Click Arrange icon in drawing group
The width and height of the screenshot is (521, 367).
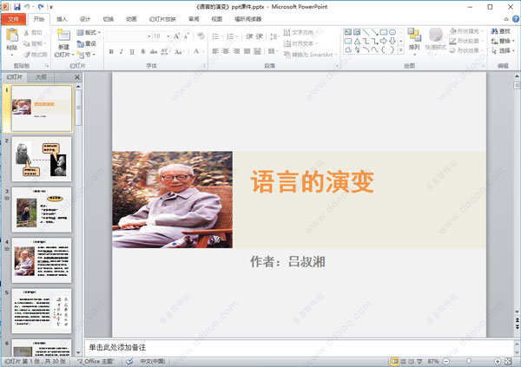pyautogui.click(x=414, y=36)
